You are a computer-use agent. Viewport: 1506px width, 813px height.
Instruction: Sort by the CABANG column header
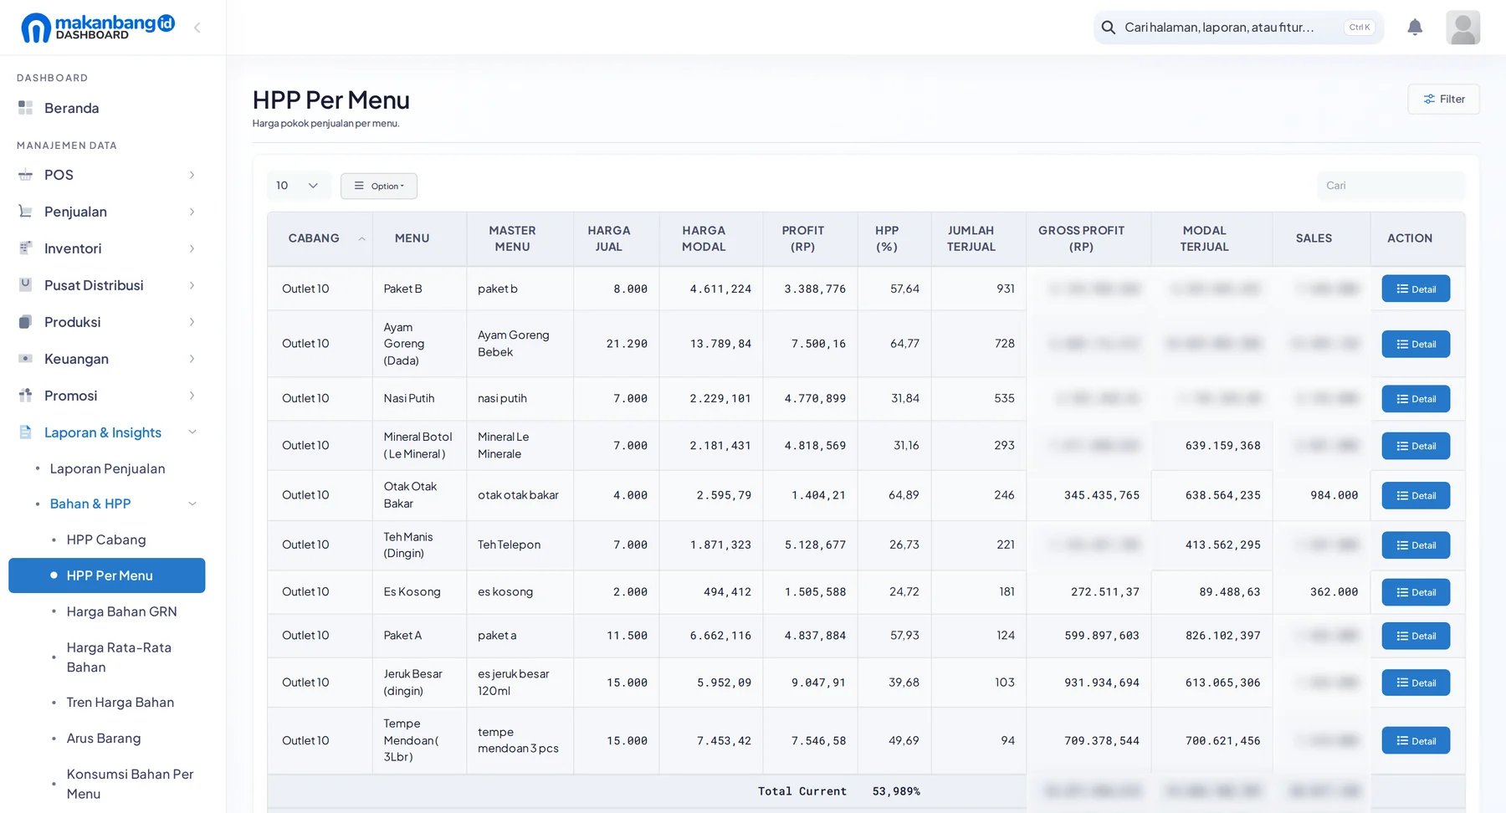click(320, 238)
